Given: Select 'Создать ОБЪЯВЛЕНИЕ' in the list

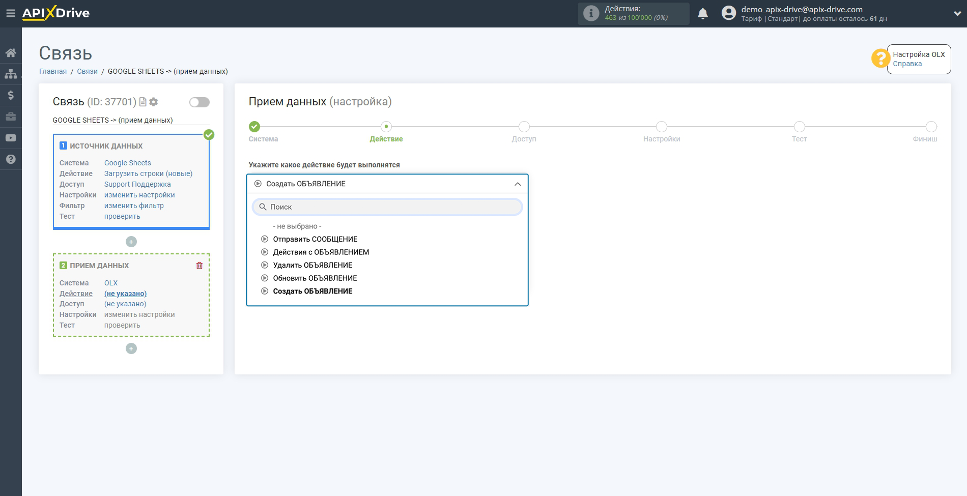Looking at the screenshot, I should tap(312, 291).
